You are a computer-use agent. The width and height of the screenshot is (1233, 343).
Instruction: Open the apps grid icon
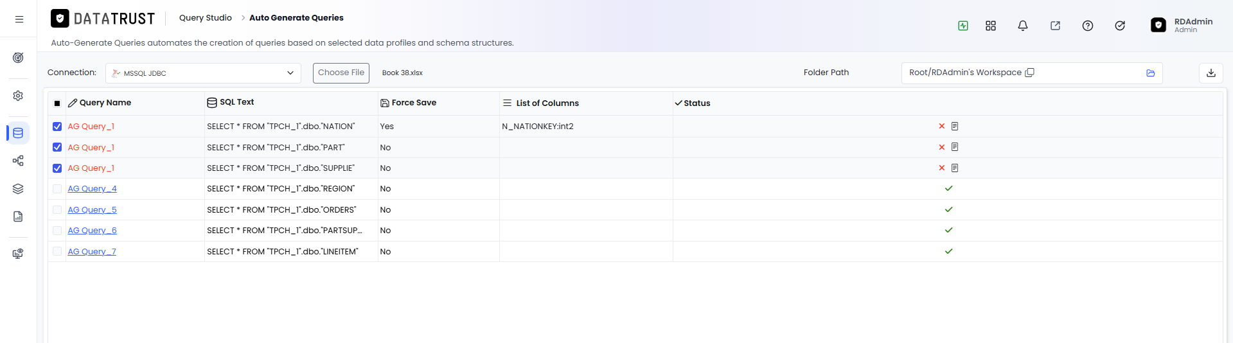coord(991,26)
